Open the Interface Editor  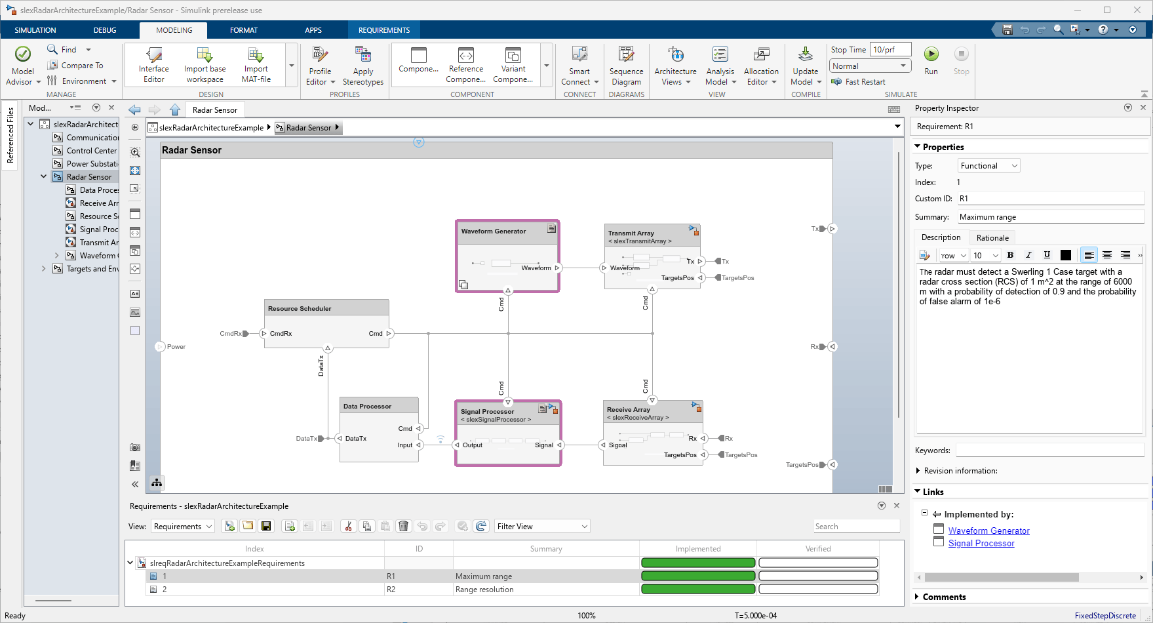coord(154,66)
